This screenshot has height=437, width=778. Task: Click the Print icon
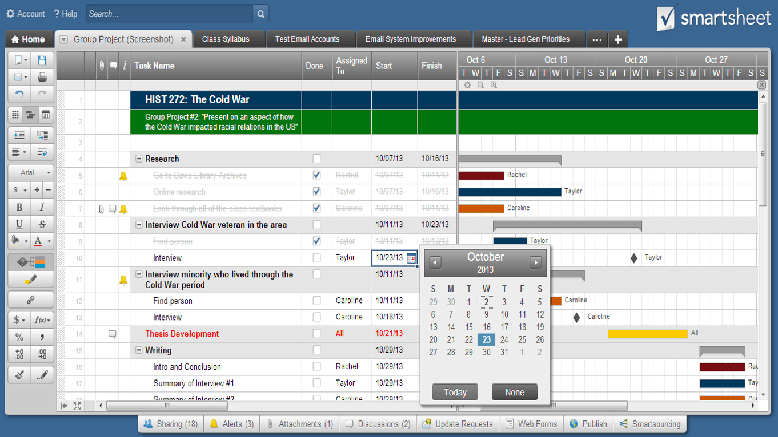click(x=42, y=77)
